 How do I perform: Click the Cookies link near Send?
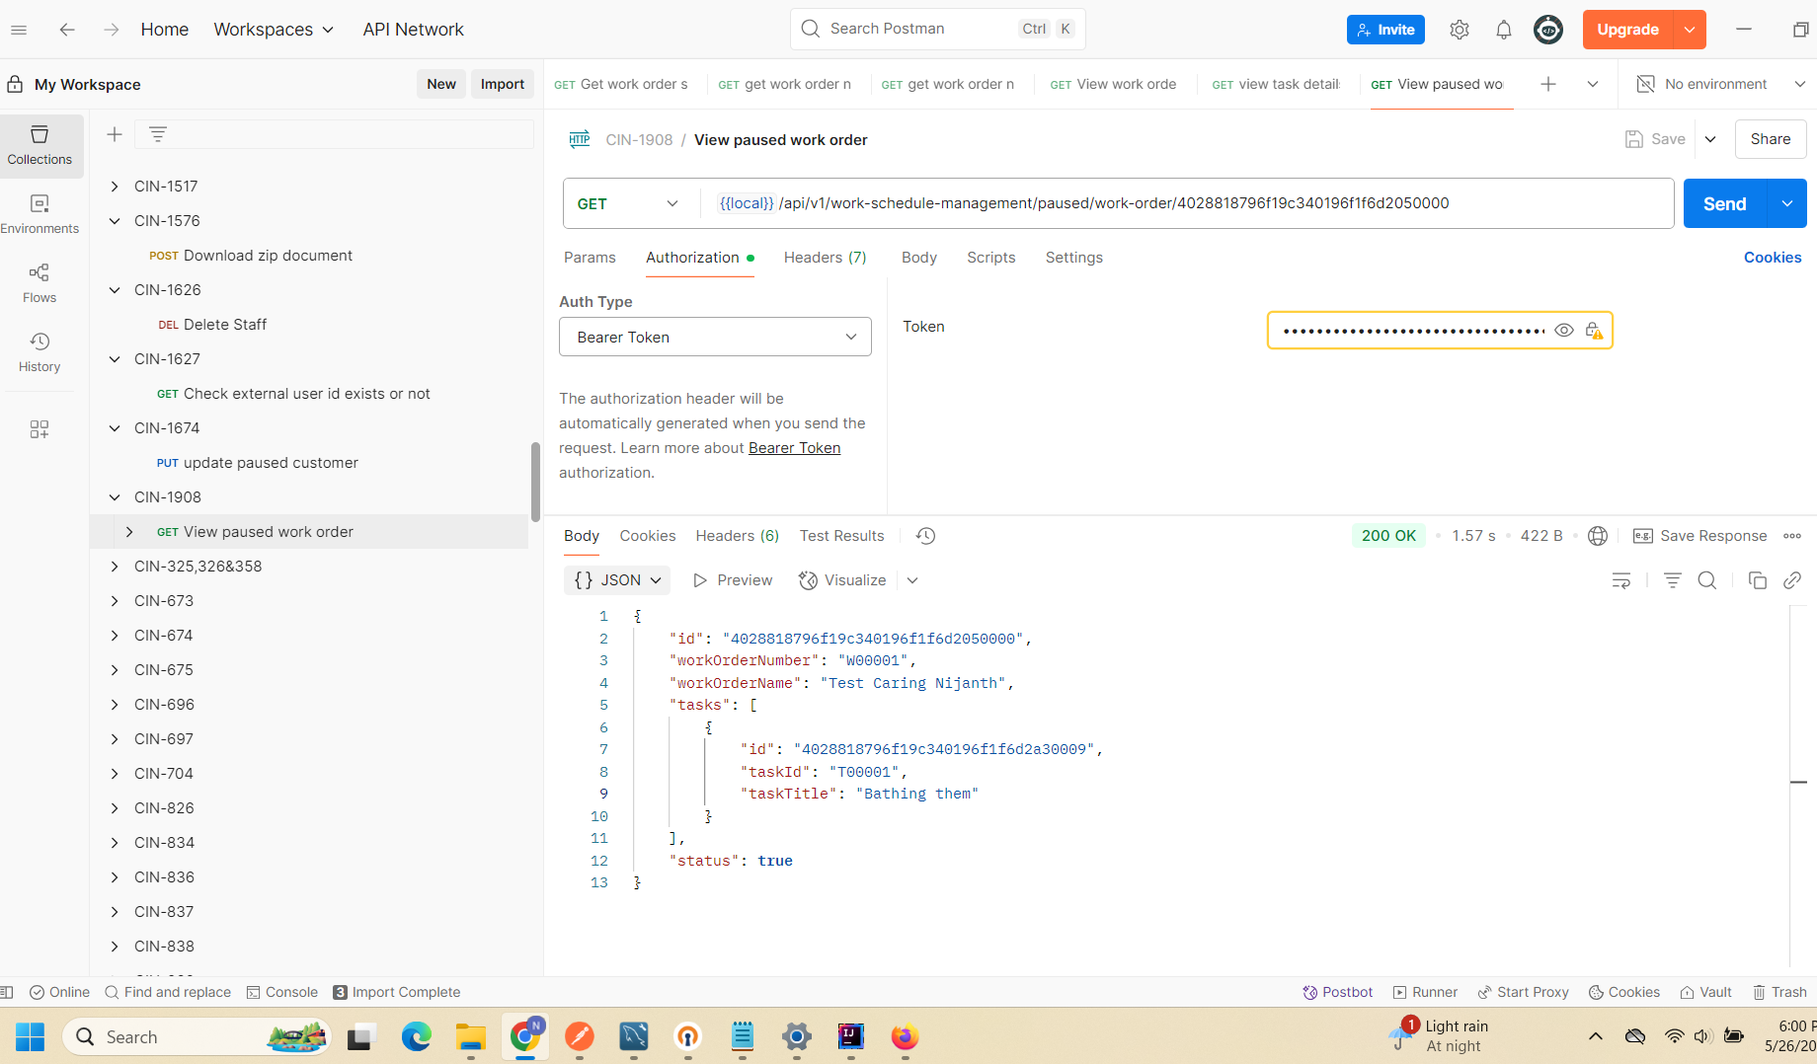1773,258
